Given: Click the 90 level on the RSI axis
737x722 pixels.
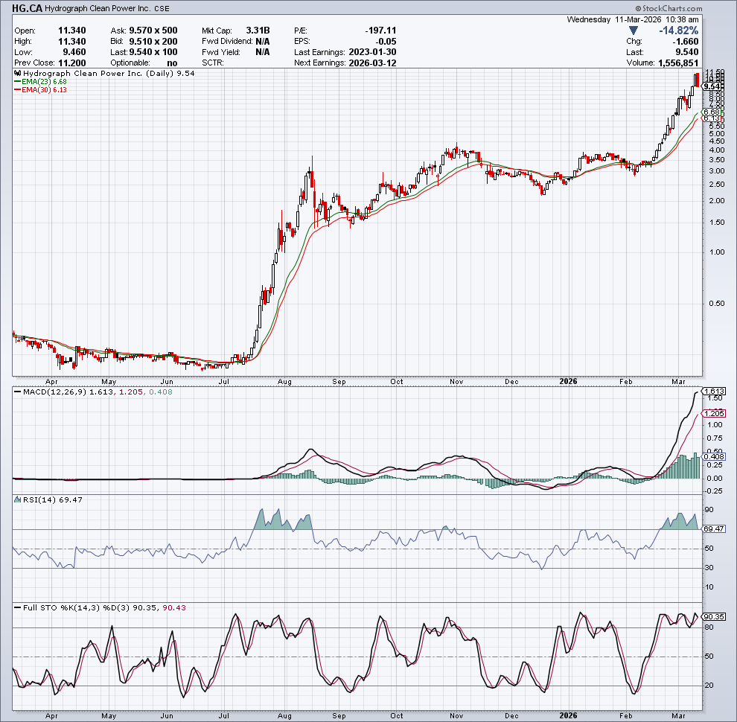Looking at the screenshot, I should [709, 510].
